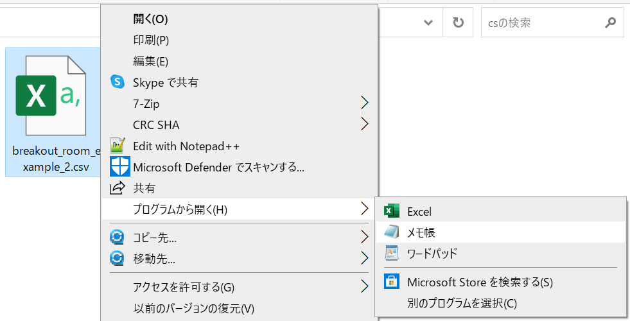Expand the 移動先 submenu arrow

pyautogui.click(x=364, y=258)
